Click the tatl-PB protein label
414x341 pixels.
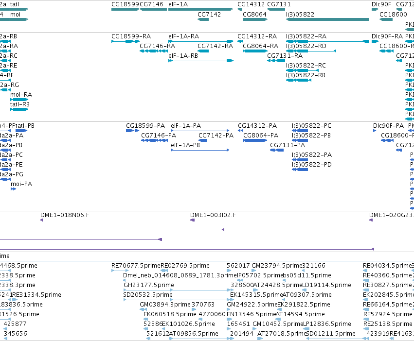click(x=25, y=125)
